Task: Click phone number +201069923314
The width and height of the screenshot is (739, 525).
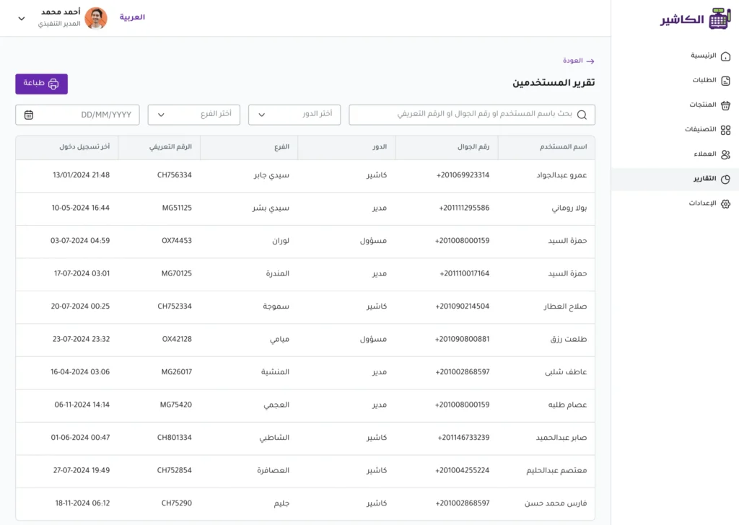Action: pos(463,175)
